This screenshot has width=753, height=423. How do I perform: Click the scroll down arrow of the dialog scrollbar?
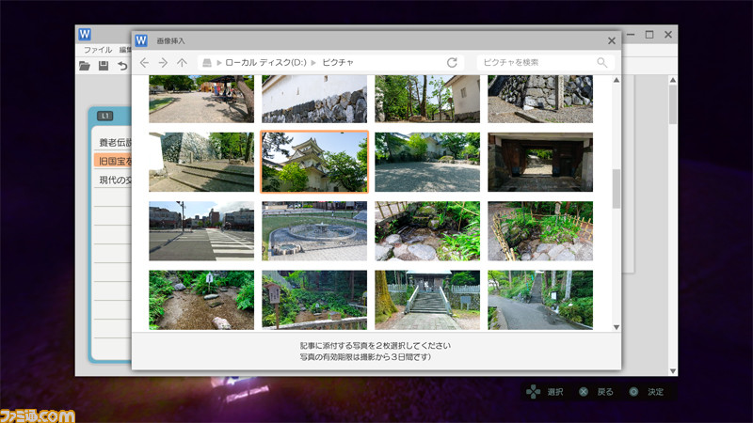click(617, 327)
